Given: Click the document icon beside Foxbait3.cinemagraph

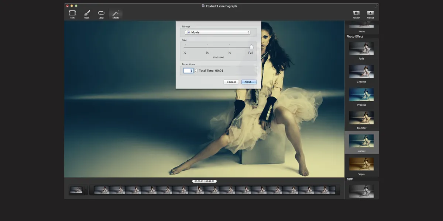Looking at the screenshot, I should 203,6.
